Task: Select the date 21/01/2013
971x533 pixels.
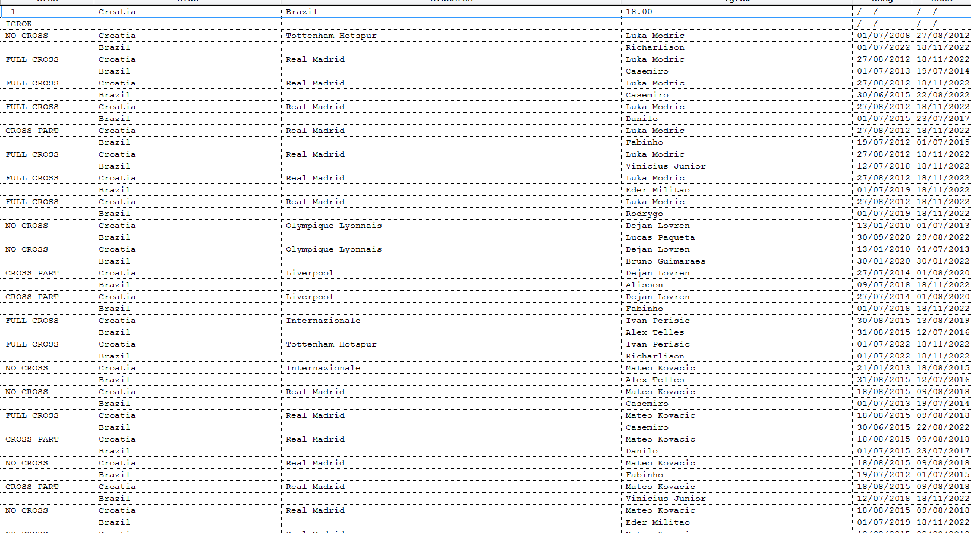Action: coord(884,368)
